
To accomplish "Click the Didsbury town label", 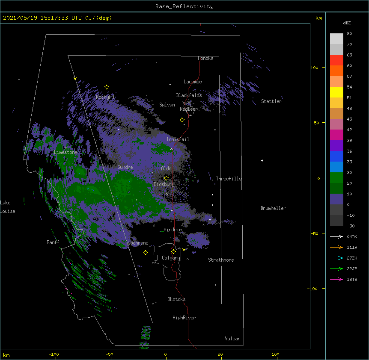I will [164, 184].
